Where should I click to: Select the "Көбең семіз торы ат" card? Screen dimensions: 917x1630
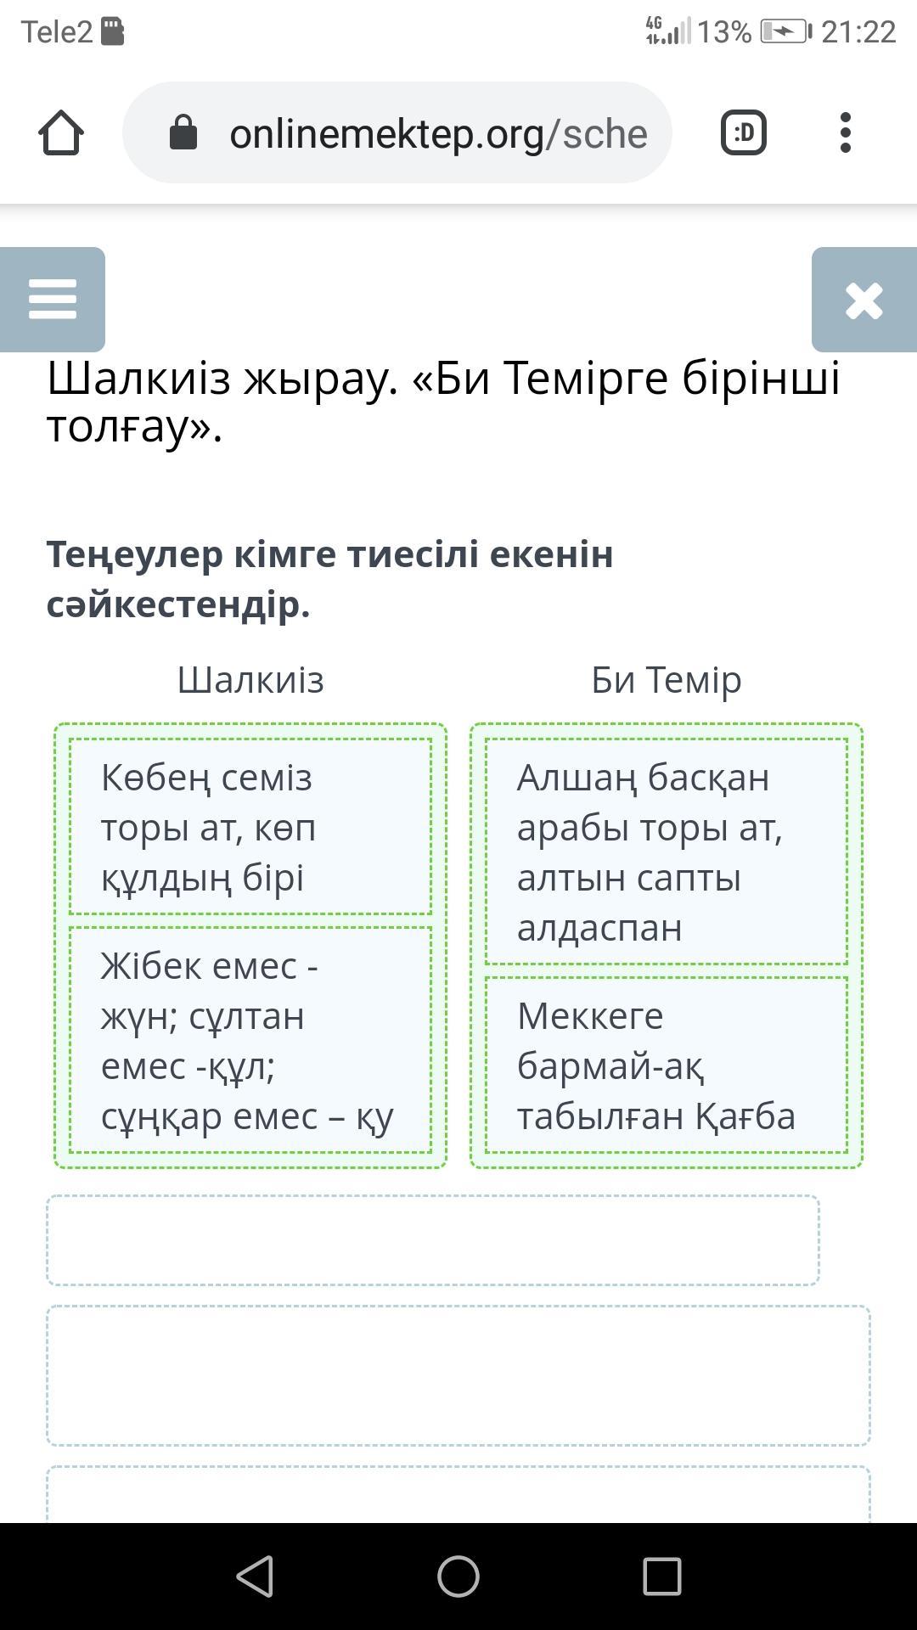pyautogui.click(x=250, y=827)
